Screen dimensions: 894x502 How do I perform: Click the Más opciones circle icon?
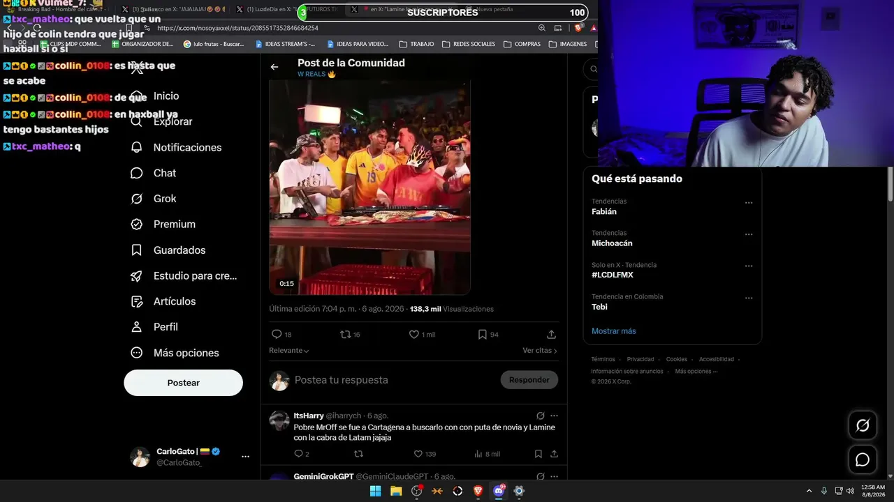(137, 353)
